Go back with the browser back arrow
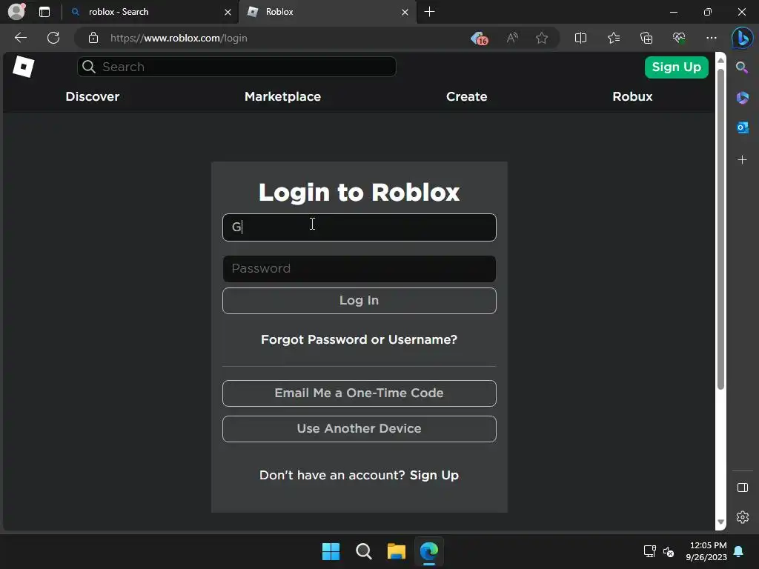 click(x=21, y=38)
